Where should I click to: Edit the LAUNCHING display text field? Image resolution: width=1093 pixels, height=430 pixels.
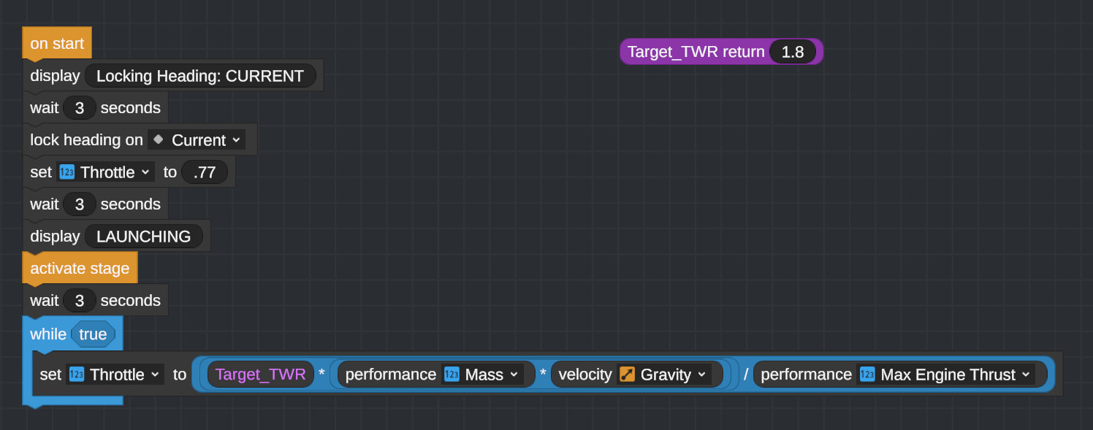(144, 237)
